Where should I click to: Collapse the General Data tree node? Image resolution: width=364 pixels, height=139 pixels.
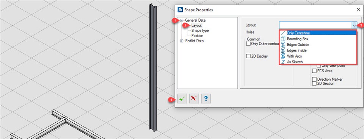[x=182, y=20]
